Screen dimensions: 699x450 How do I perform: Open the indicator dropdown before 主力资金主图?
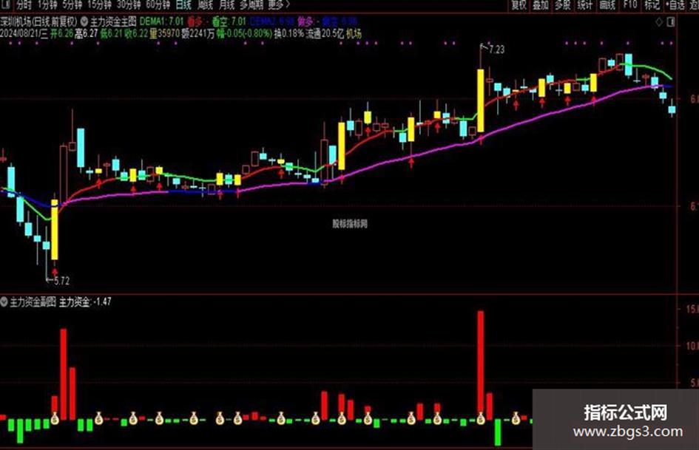[x=84, y=21]
